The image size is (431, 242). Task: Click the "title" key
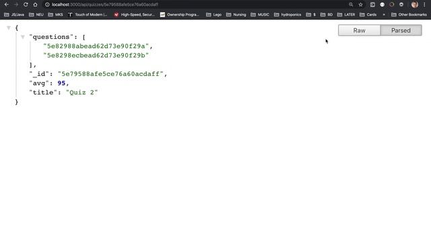click(43, 93)
